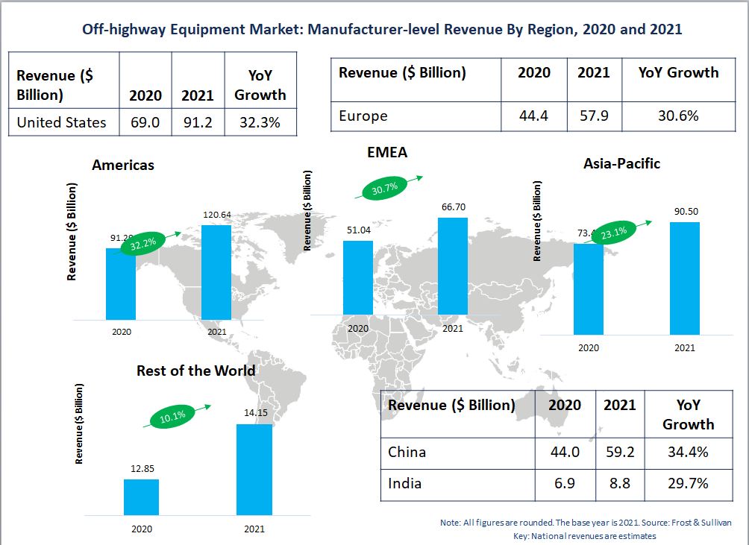Select Rest of the World 2021 bar
The width and height of the screenshot is (749, 545).
point(254,470)
